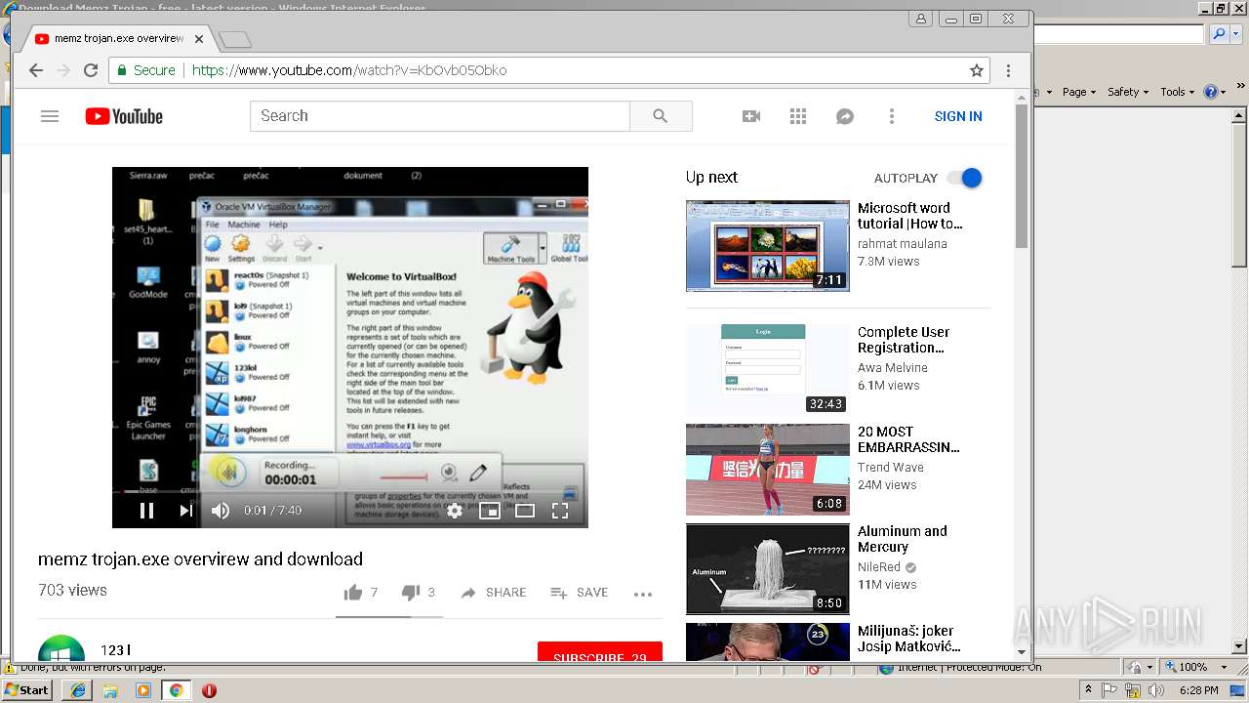This screenshot has height=703, width=1249.
Task: Show hidden system tray icons
Action: point(1089,690)
